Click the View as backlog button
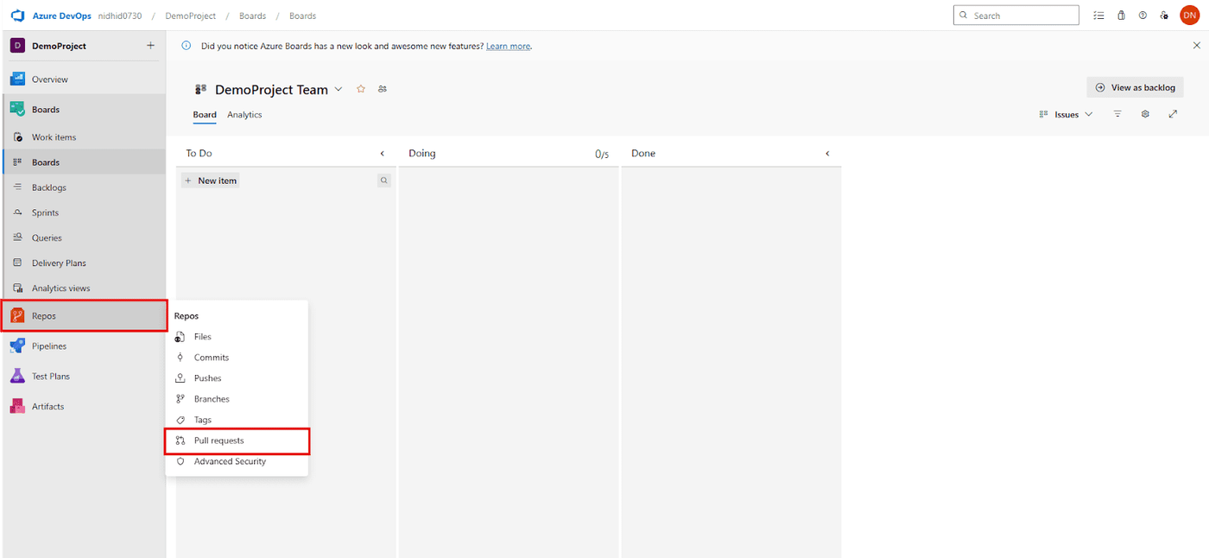Screen dimensions: 1209x558 coord(1135,87)
